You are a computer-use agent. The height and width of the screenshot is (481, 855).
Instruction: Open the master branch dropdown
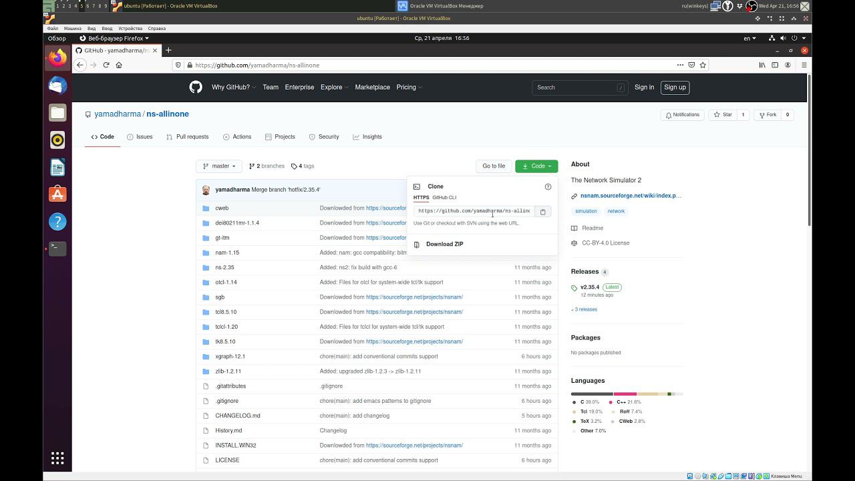[x=220, y=166]
